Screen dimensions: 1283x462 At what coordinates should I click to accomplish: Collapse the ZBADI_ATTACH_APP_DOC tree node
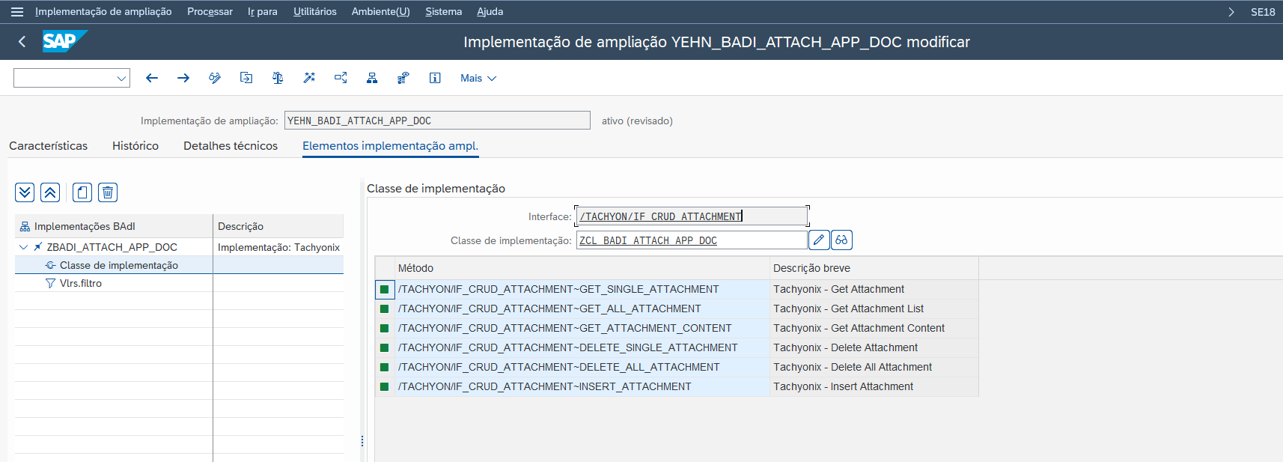pyautogui.click(x=23, y=247)
